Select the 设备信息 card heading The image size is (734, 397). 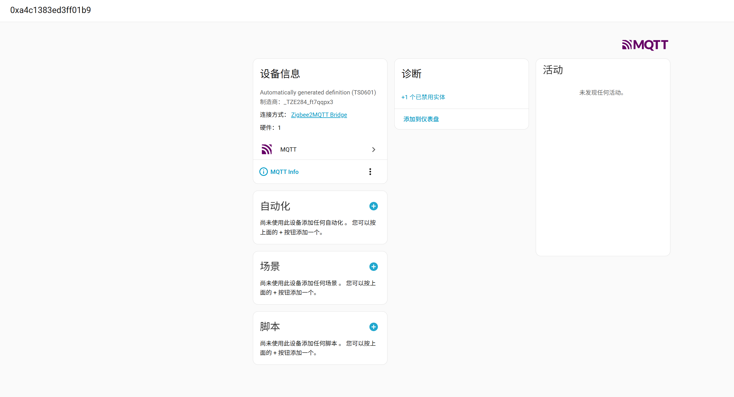click(280, 74)
